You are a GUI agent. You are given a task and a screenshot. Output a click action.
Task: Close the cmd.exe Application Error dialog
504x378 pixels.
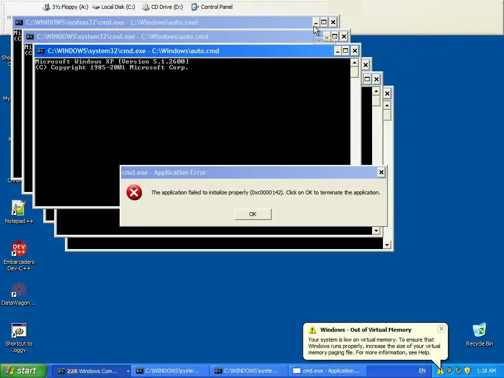coord(381,173)
